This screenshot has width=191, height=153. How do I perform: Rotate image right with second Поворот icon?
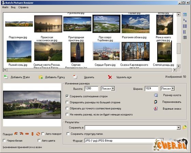click(21, 134)
